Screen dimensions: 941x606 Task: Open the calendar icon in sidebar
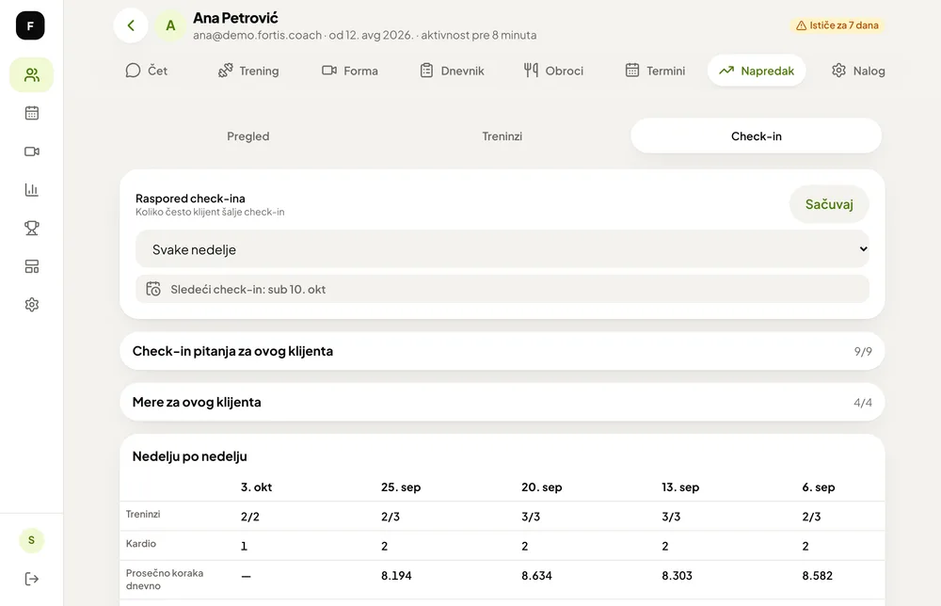(31, 113)
